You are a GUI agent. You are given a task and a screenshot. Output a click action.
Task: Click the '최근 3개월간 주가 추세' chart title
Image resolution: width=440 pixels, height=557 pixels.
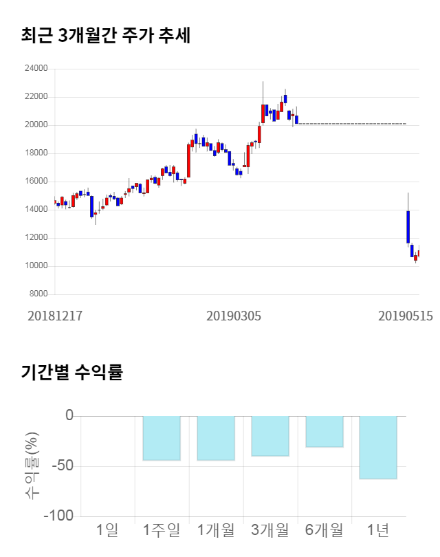pyautogui.click(x=106, y=35)
